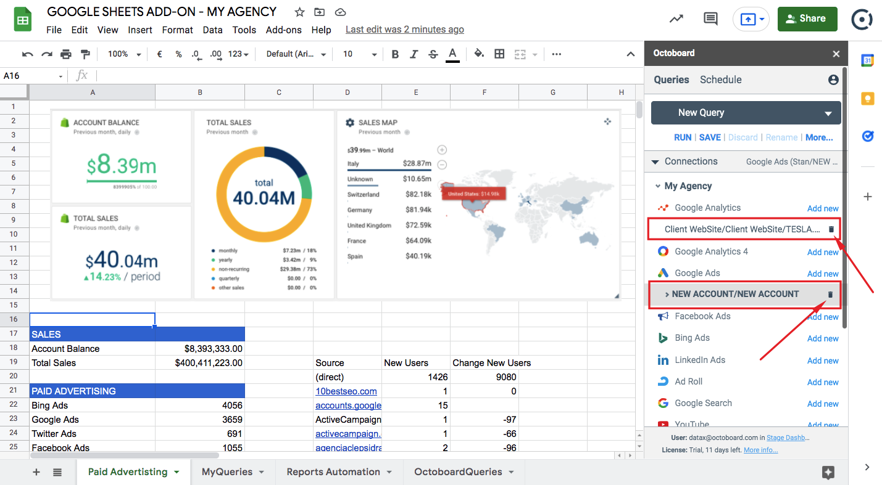
Task: Select the paint format tool
Action: pyautogui.click(x=85, y=54)
